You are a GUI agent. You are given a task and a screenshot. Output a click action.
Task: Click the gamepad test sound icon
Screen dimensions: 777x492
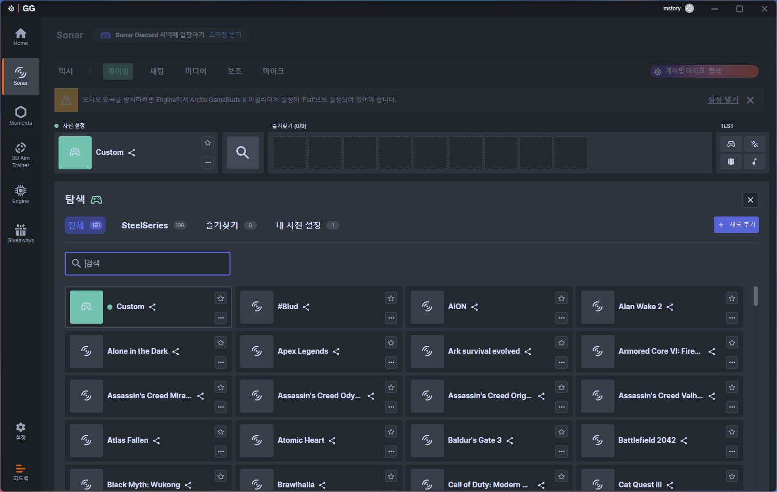[x=731, y=144]
